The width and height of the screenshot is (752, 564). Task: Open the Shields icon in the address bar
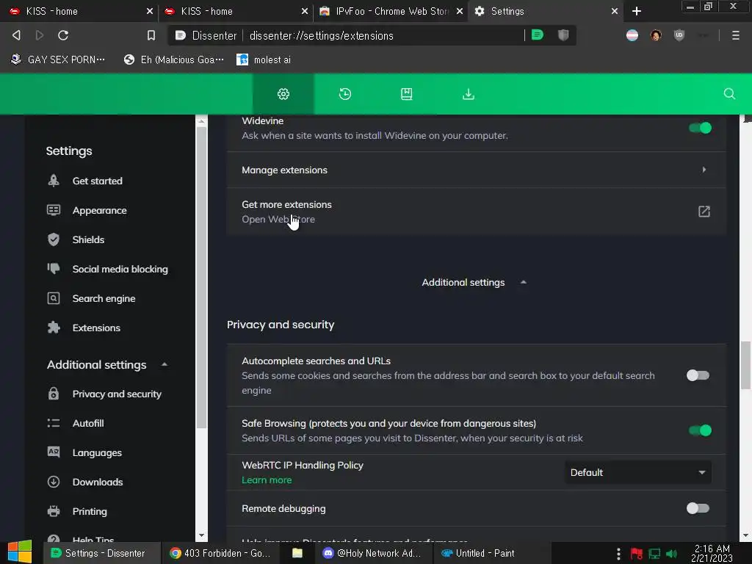563,35
